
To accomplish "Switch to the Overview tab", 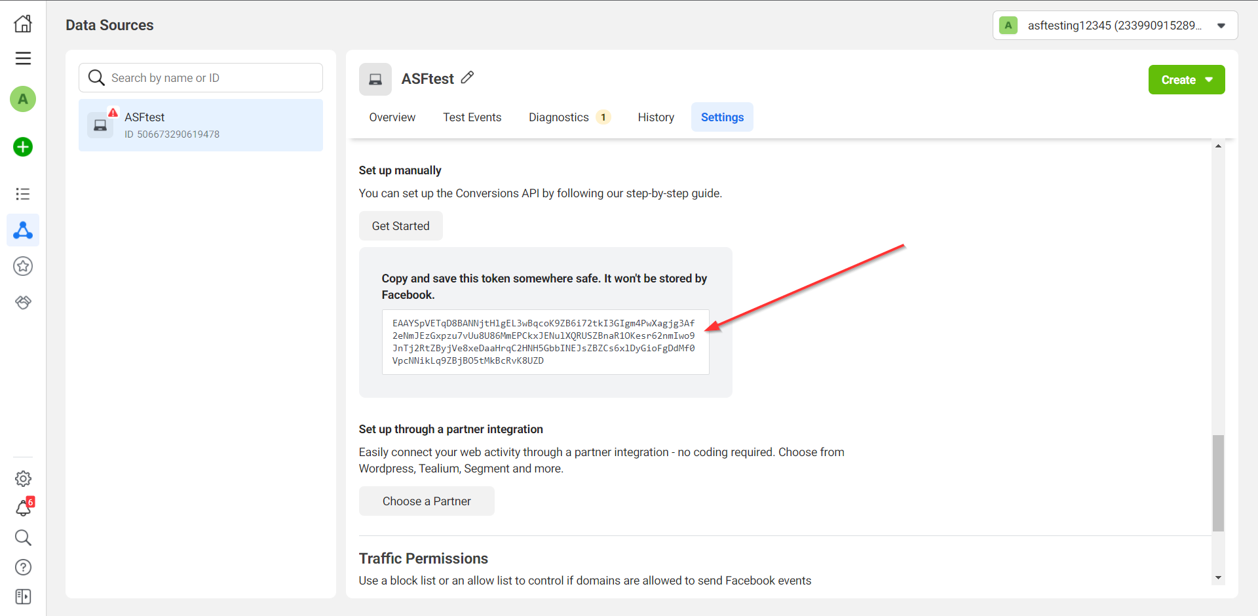I will 392,117.
